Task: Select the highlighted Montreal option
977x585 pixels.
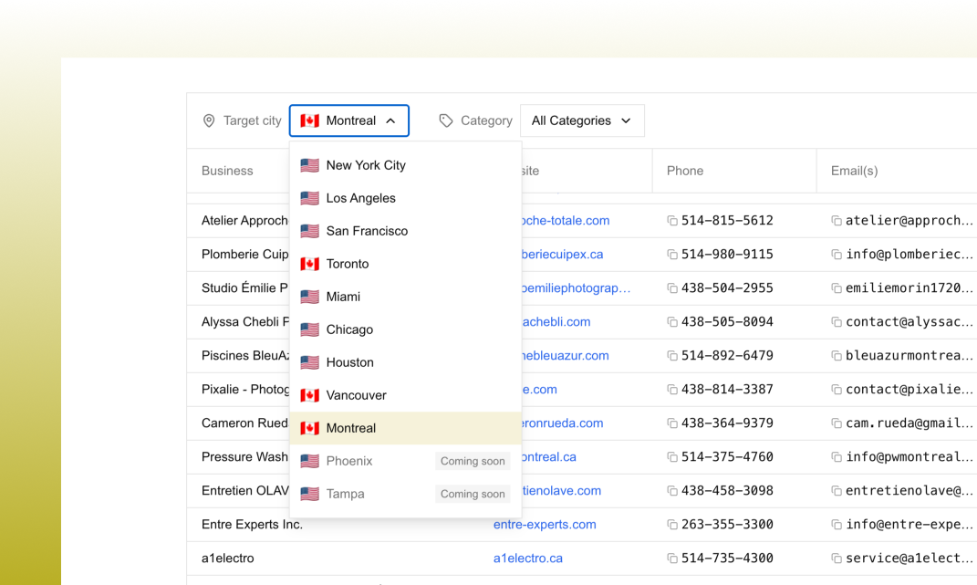Action: click(350, 428)
